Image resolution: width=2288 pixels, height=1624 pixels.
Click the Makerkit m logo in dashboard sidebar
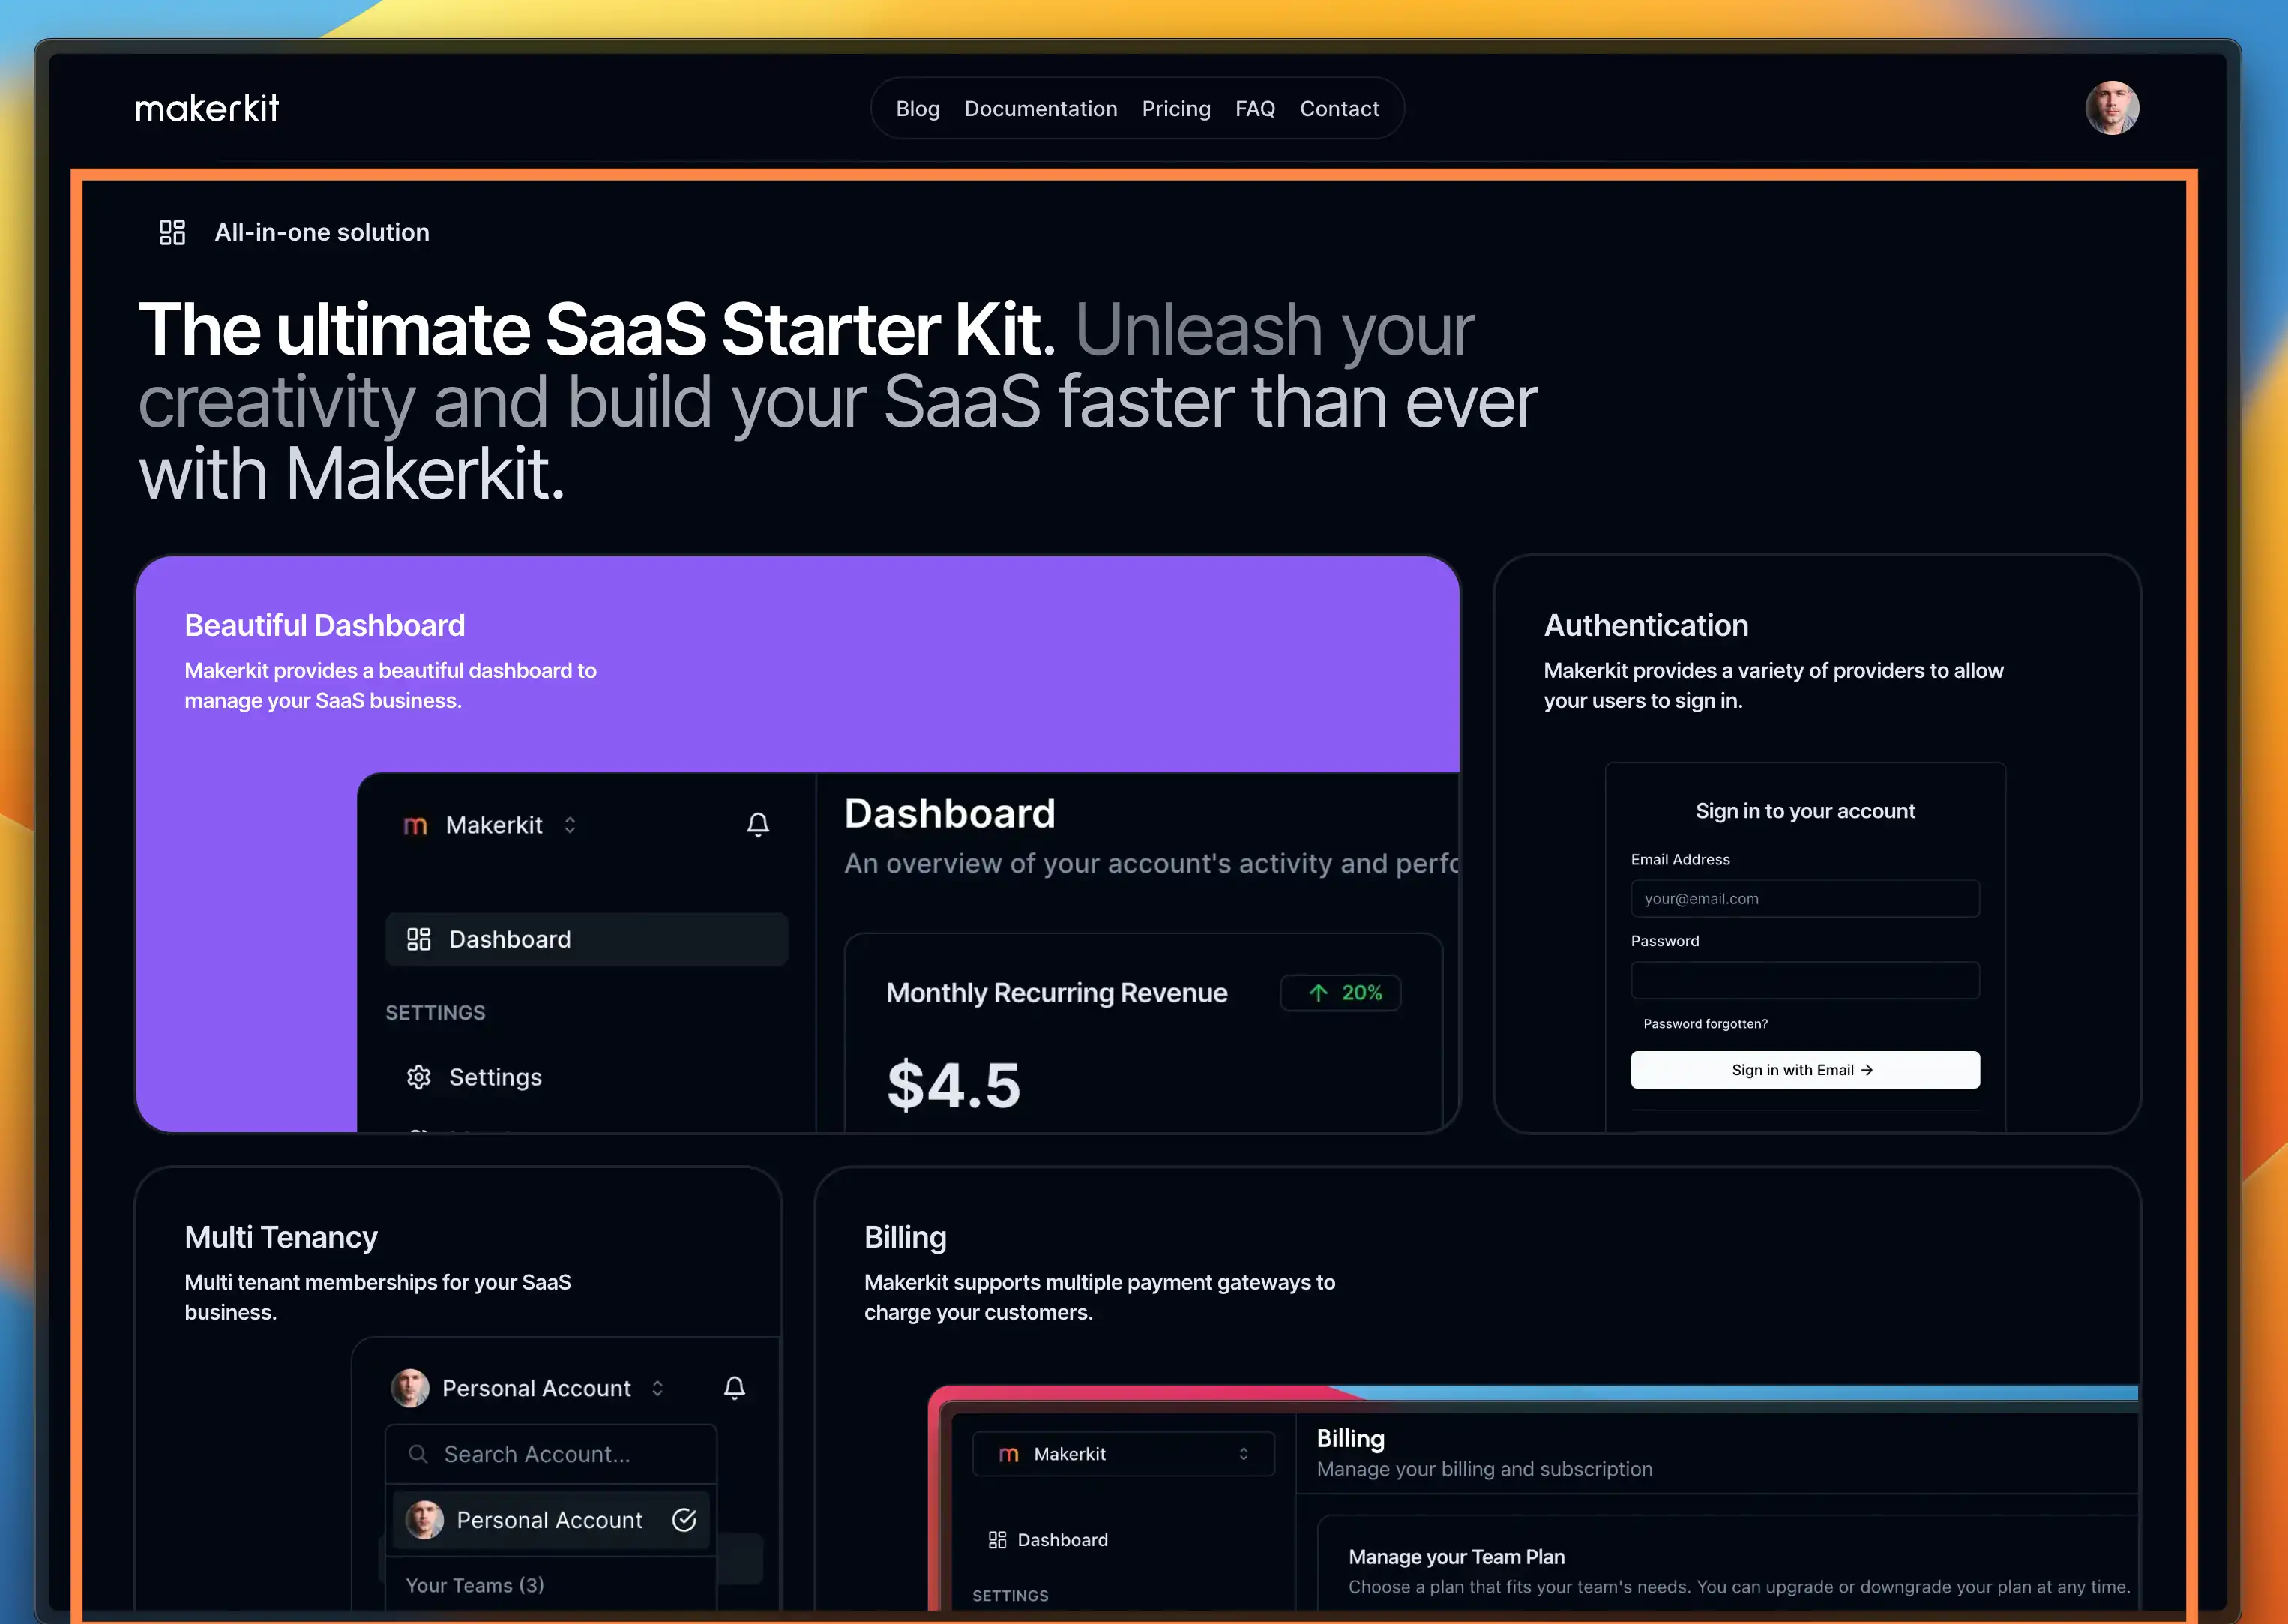click(415, 826)
